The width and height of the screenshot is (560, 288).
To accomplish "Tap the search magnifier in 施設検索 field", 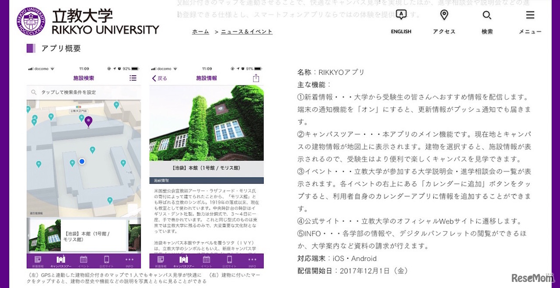I will click(34, 92).
